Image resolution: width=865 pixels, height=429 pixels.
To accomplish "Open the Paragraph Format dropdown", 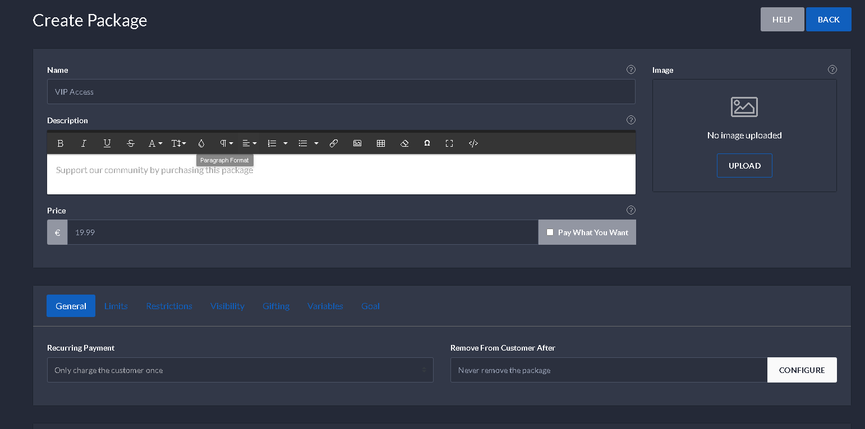I will [226, 143].
